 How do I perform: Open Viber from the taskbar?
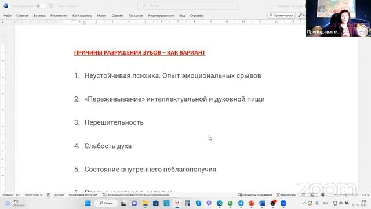tap(209, 203)
